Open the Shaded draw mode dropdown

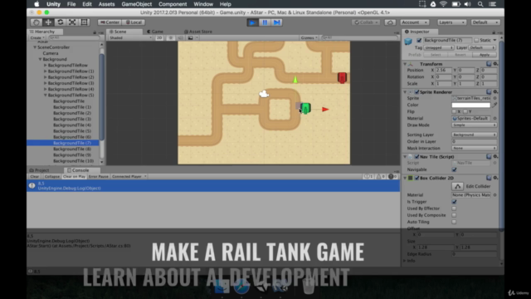pos(130,37)
